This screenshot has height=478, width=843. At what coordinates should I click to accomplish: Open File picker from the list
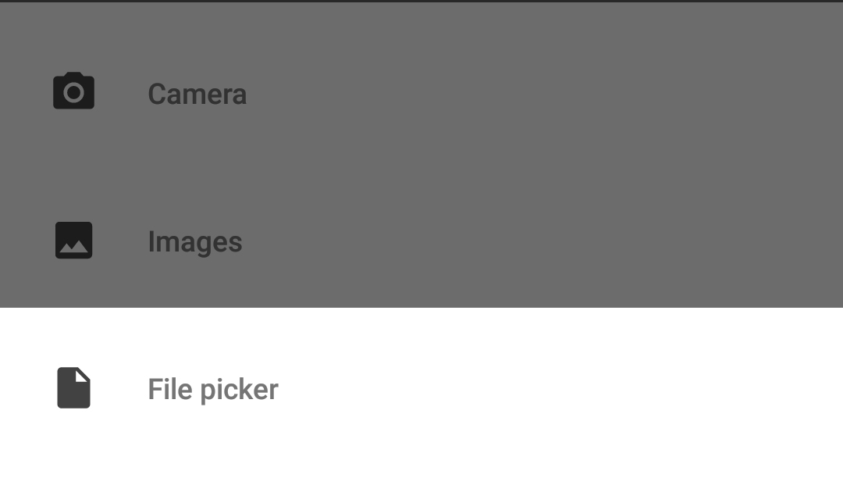(421, 387)
